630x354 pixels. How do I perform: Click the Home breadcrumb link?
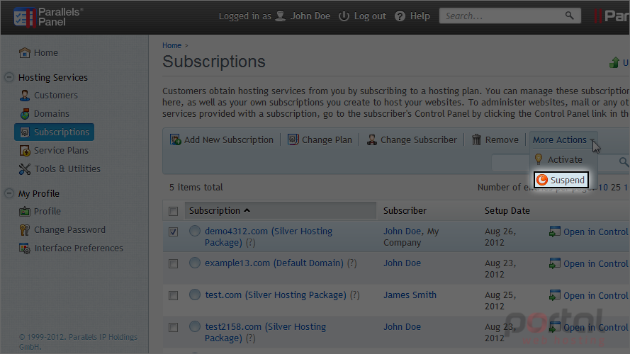pyautogui.click(x=171, y=45)
